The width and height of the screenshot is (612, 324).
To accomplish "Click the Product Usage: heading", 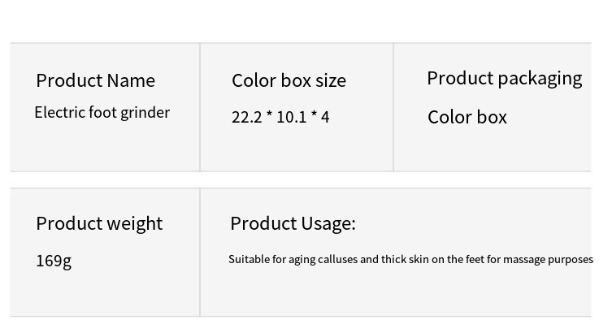I will coord(293,223).
